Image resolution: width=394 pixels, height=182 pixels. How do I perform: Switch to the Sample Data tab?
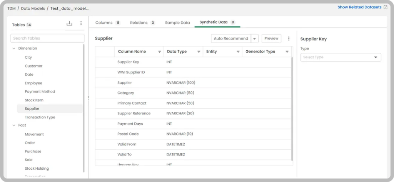click(x=177, y=23)
